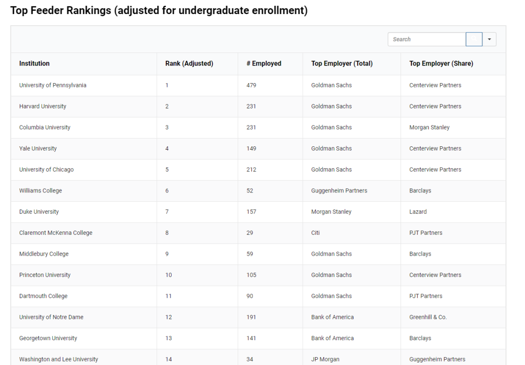Viewport: 525px width, 365px height.
Task: Sort by Rank (Adjusted) column header
Action: click(x=189, y=64)
